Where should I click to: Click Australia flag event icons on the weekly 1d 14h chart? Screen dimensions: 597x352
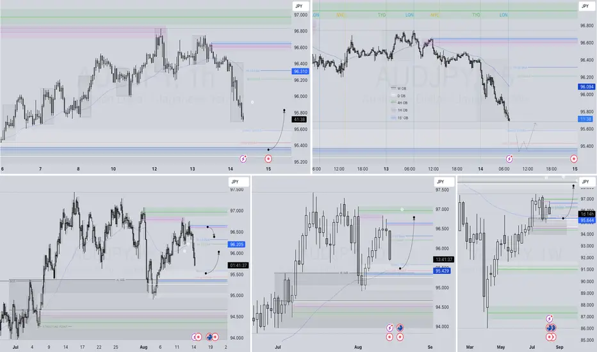[x=551, y=328]
